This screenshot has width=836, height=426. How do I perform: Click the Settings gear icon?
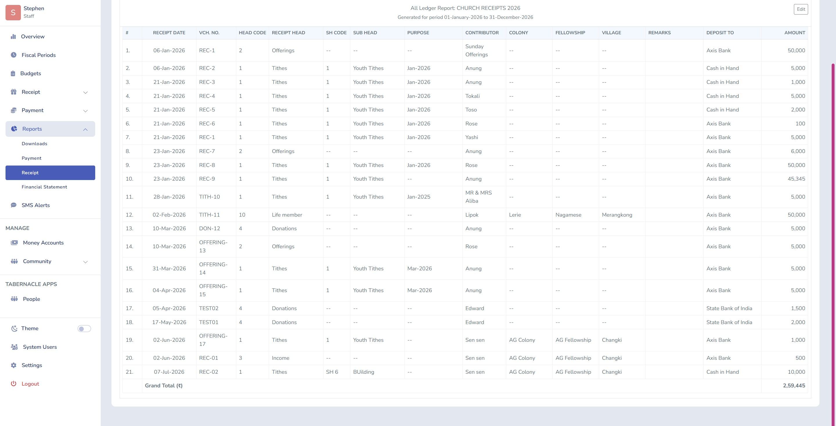[14, 365]
